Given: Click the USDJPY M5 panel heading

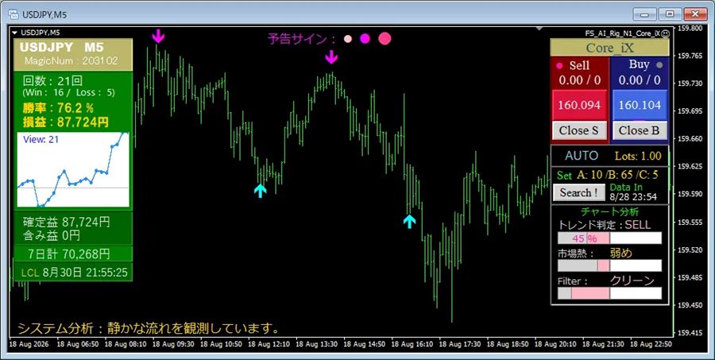Looking at the screenshot, I should (x=61, y=48).
